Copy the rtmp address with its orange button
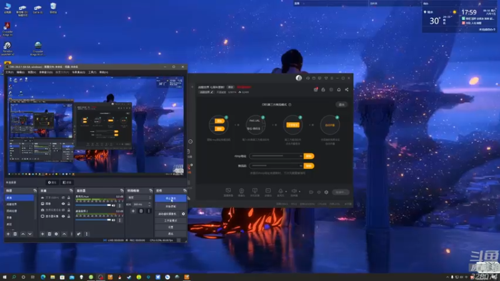500x281 pixels. tap(309, 156)
